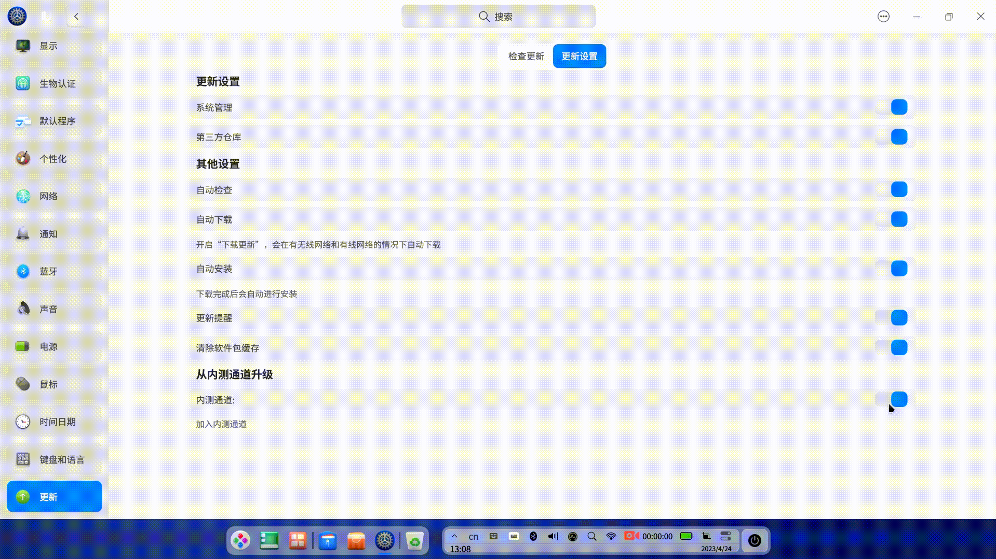996x559 pixels.
Task: Toggle the 内测通道 switch
Action: pos(892,399)
